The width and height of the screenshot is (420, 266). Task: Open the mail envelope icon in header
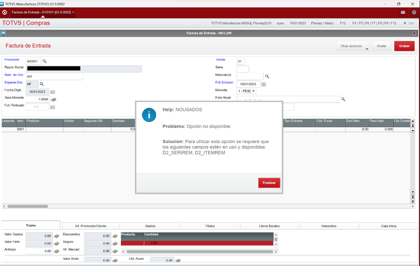point(403,12)
